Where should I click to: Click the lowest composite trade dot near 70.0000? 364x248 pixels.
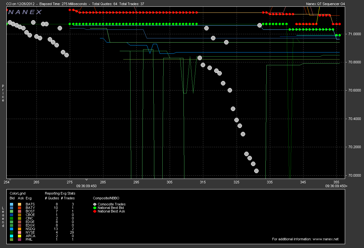point(256,171)
